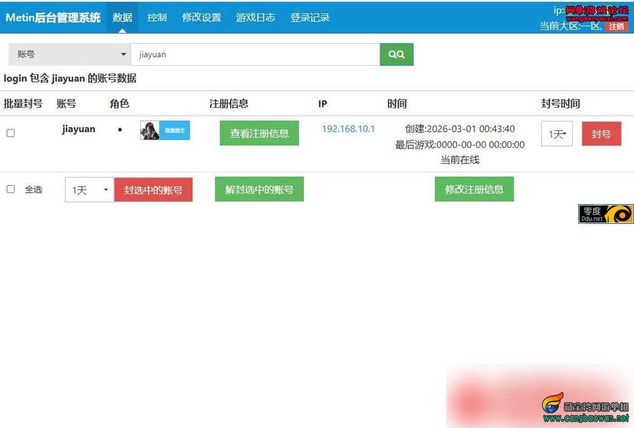Check the 全选 select-all checkbox
Image resolution: width=634 pixels, height=428 pixels.
point(11,189)
